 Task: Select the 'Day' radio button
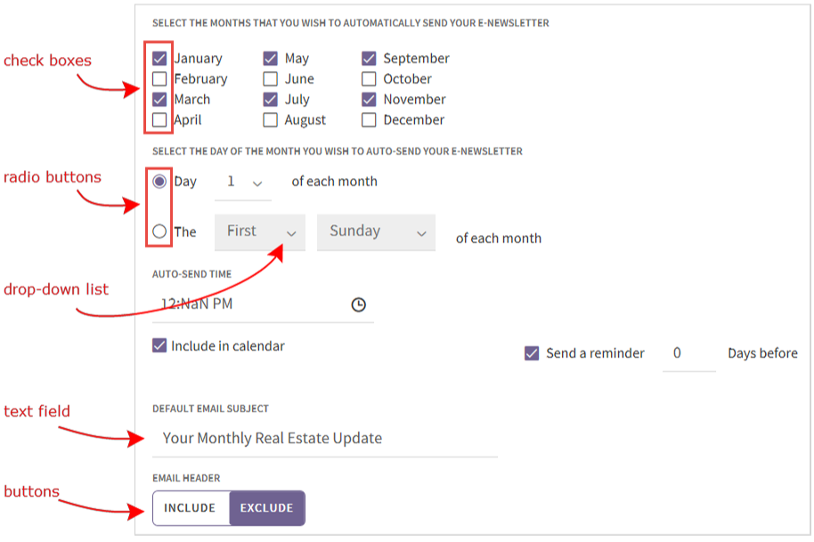[x=159, y=182]
